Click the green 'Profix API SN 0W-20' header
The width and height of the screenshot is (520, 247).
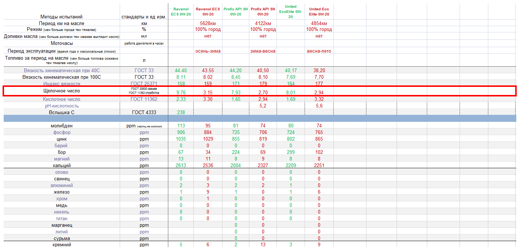pyautogui.click(x=236, y=12)
